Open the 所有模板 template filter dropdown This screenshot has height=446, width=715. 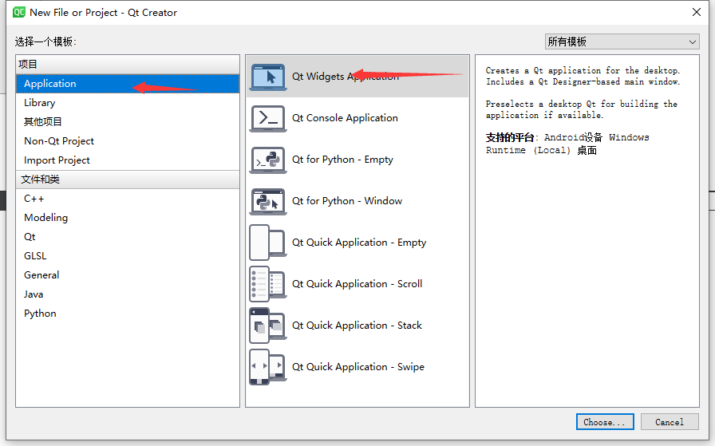tap(622, 41)
